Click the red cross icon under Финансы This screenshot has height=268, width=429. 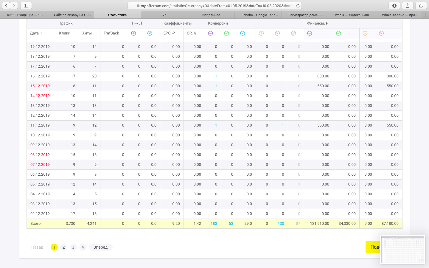[x=381, y=33]
